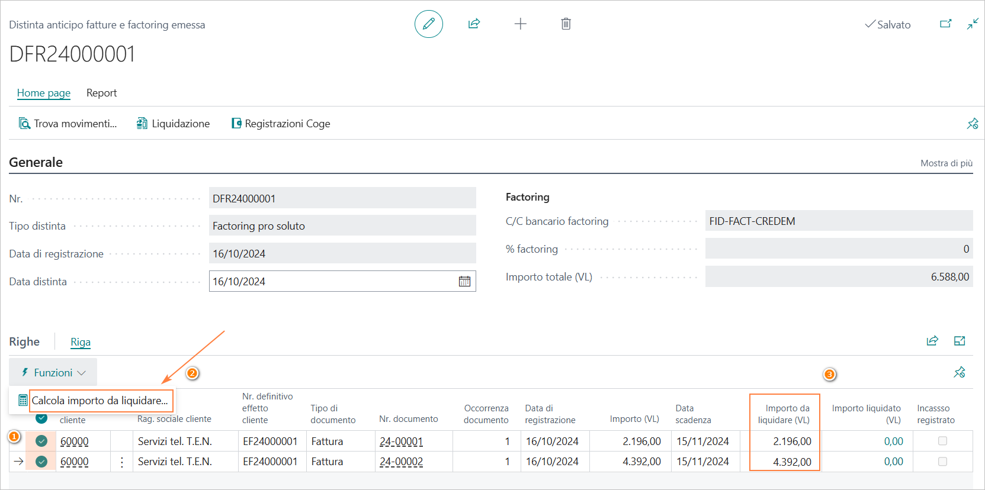
Task: Click Tipo distinta field Factoring pro soluto
Action: (342, 226)
